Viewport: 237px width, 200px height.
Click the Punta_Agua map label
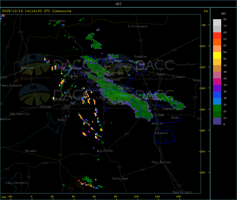[x=120, y=178]
